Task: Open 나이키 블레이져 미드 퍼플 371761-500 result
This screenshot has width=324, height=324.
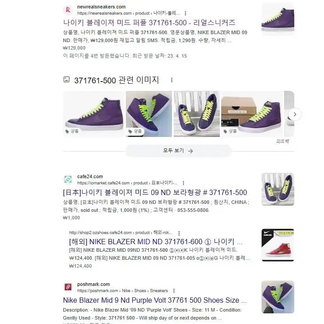Action: pyautogui.click(x=149, y=23)
